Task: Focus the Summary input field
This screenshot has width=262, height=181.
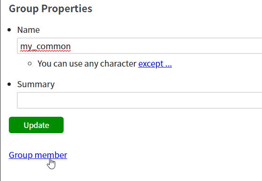Action: point(139,100)
